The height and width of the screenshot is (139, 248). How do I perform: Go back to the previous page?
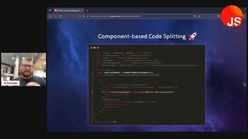tap(50, 16)
